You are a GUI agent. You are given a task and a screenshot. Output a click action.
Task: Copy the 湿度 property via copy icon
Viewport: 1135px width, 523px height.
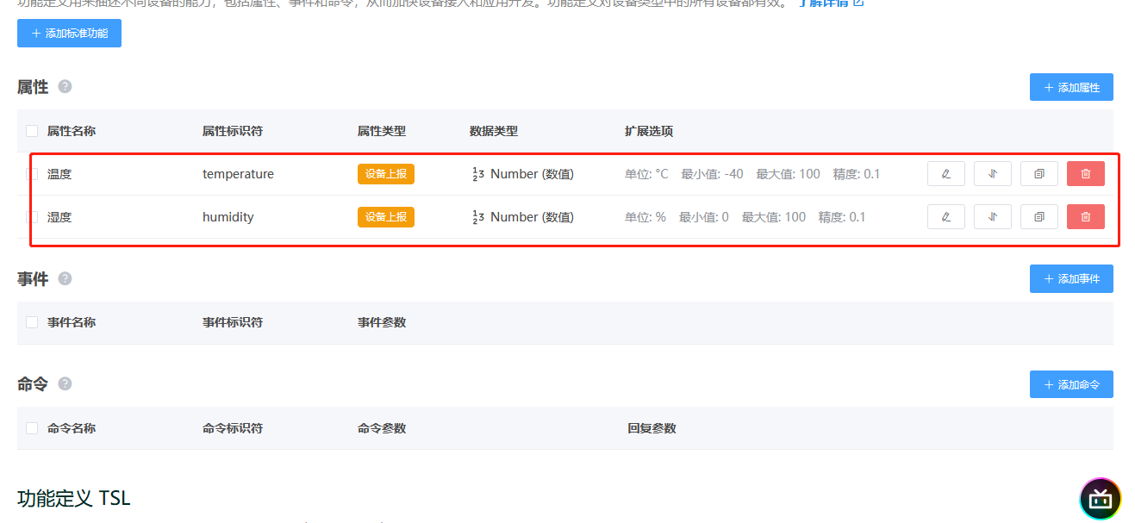click(x=1038, y=216)
